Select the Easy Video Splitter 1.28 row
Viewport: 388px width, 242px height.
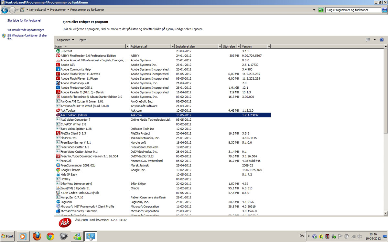point(163,129)
